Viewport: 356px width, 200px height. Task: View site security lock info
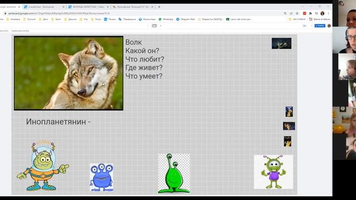6,13
